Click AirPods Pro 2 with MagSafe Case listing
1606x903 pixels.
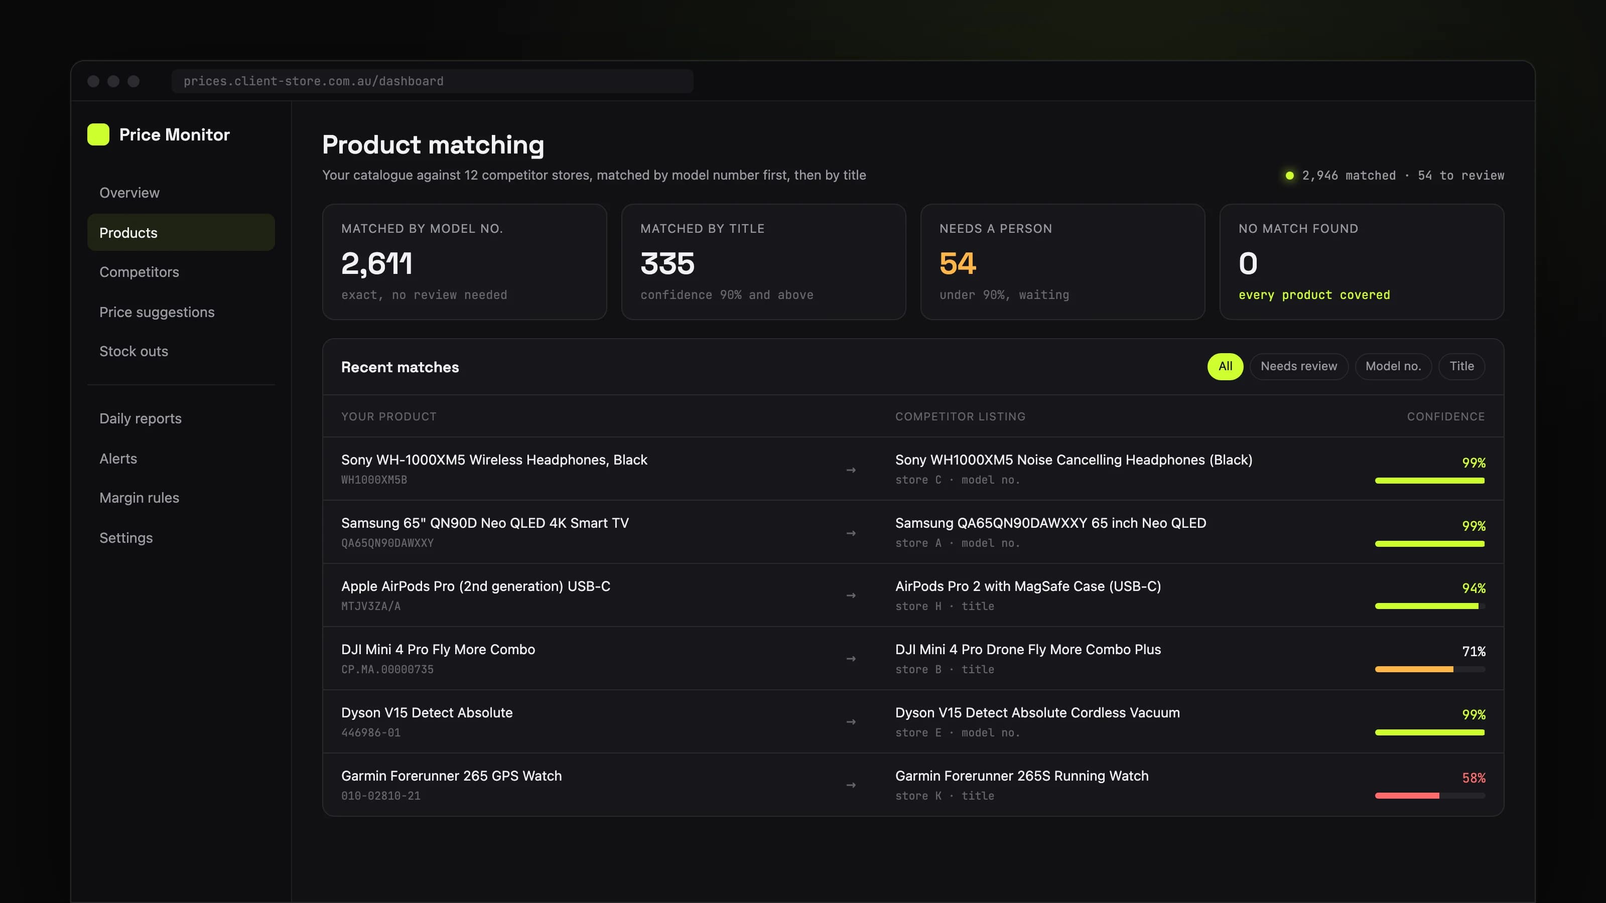[1027, 586]
